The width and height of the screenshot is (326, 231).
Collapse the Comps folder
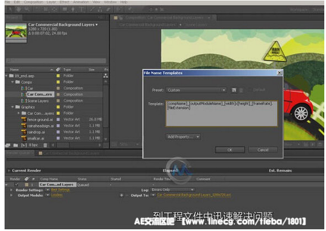[x=12, y=82]
